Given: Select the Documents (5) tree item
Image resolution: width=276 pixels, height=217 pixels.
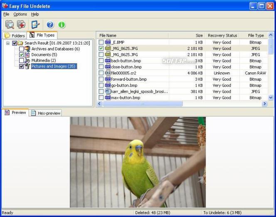Looking at the screenshot, I should (44, 54).
